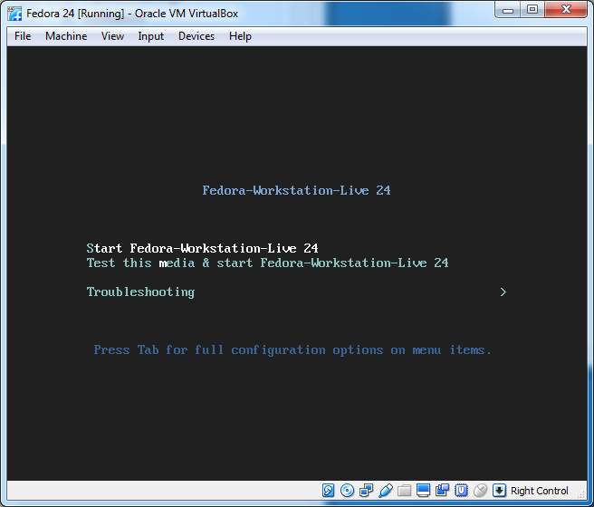Click the Fedora-Workstation-Live 24 heading text
The image size is (594, 507).
[x=296, y=190]
